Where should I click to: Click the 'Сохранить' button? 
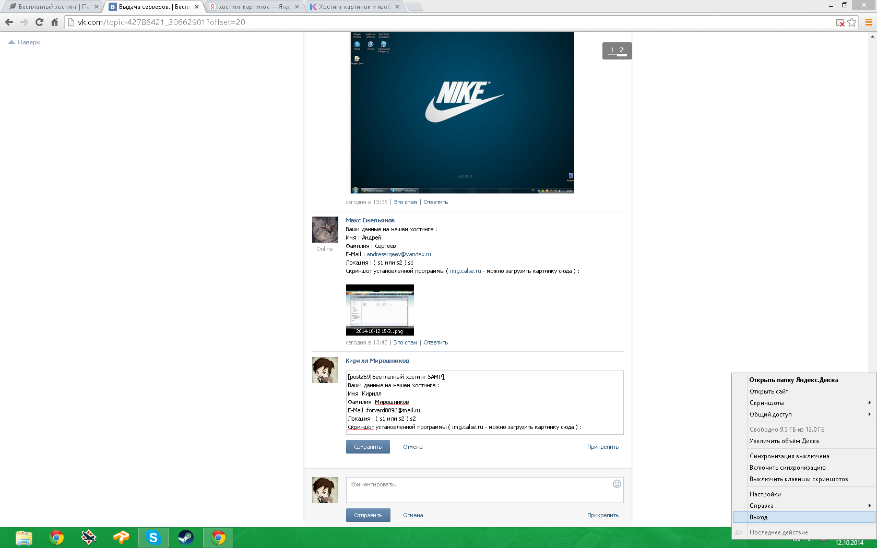[x=368, y=447]
